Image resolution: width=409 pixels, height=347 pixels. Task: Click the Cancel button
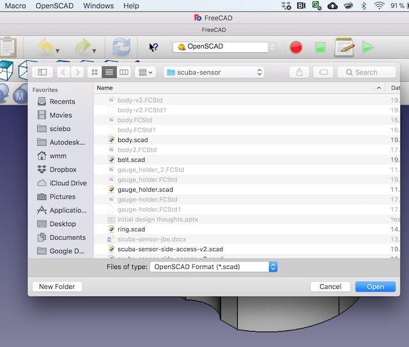pos(330,287)
